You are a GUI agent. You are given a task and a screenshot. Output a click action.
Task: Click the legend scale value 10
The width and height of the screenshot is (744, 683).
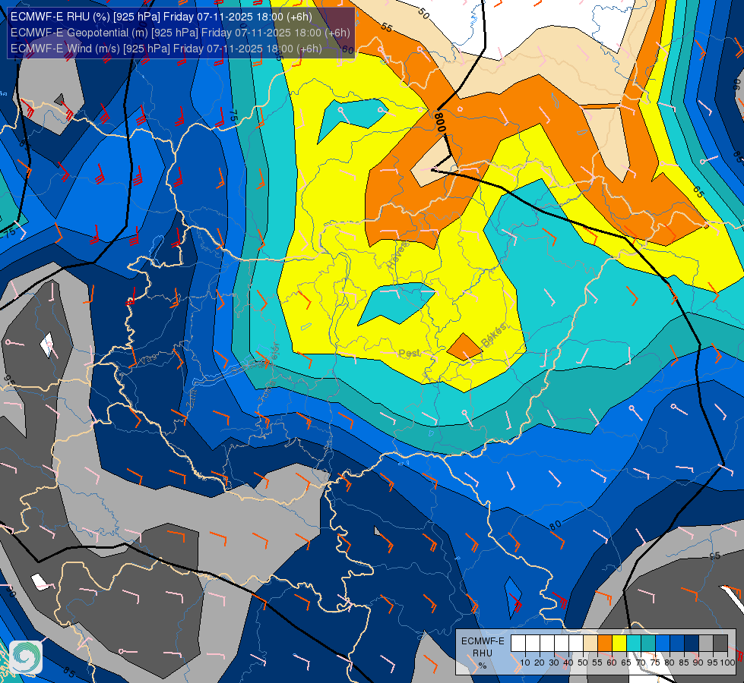coord(525,663)
